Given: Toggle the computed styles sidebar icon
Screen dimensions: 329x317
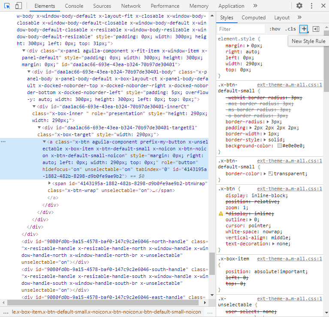Looking at the screenshot, I should pos(316,29).
